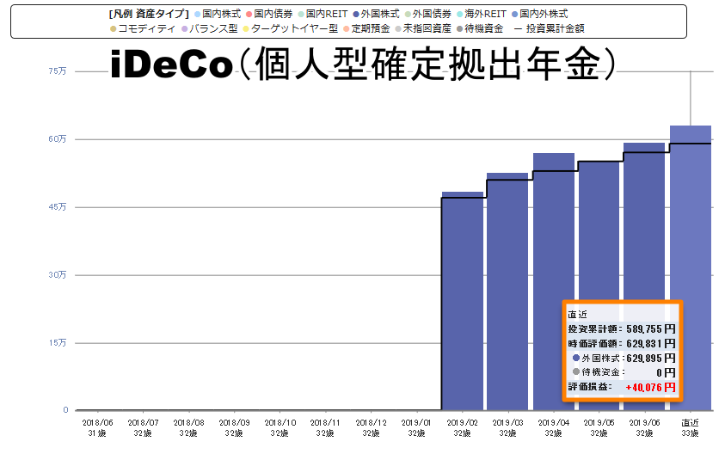Click the 外国株式 629,895円 tooltip row
Image resolution: width=725 pixels, height=454 pixels.
pos(622,359)
